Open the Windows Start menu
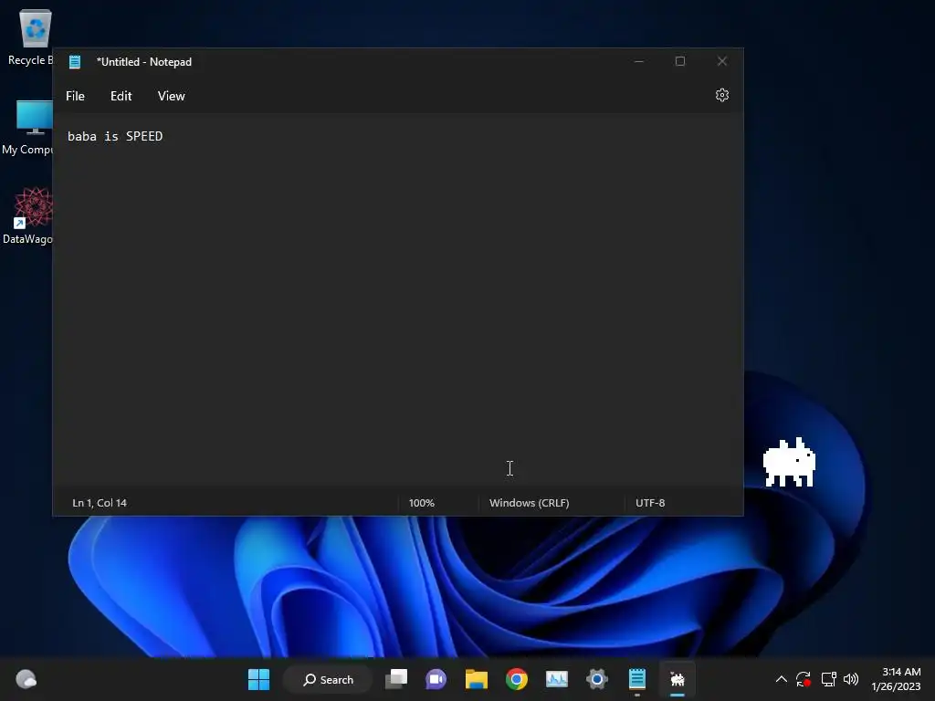Screen dimensions: 935x701 tap(258, 679)
